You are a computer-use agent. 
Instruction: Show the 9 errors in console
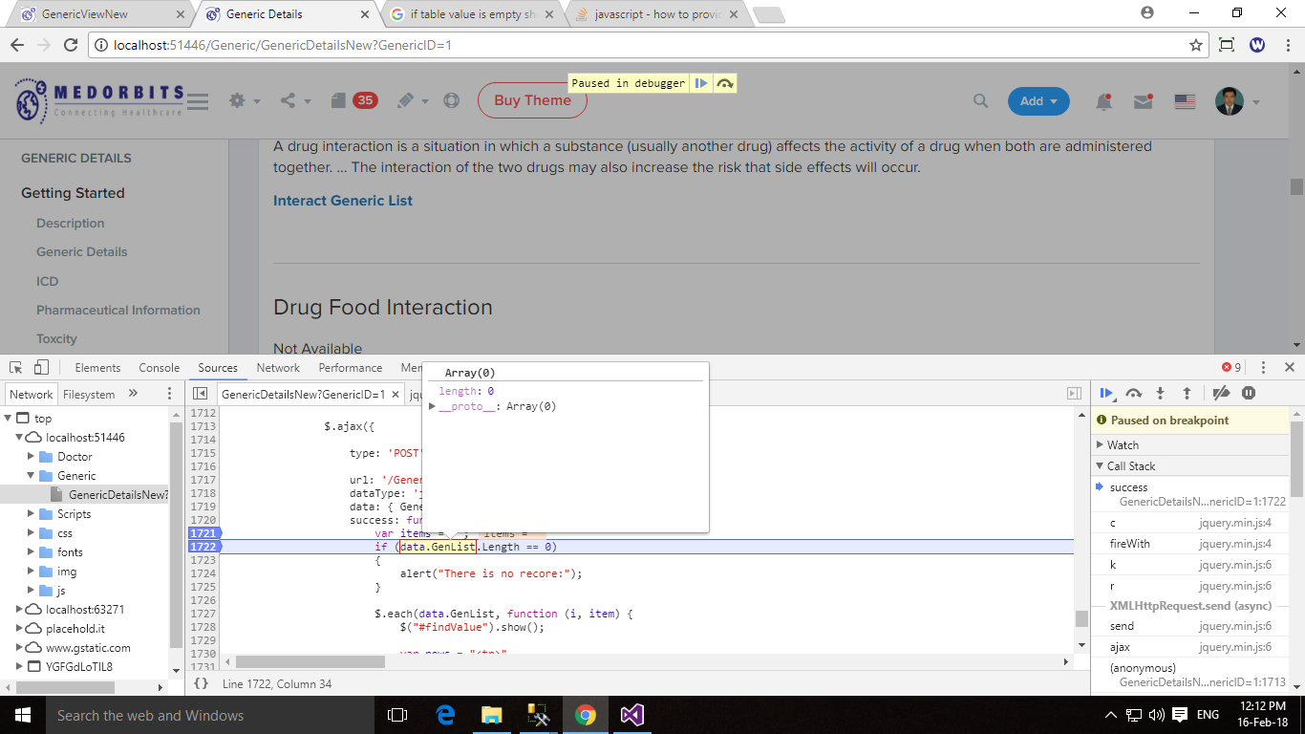[x=1231, y=368]
